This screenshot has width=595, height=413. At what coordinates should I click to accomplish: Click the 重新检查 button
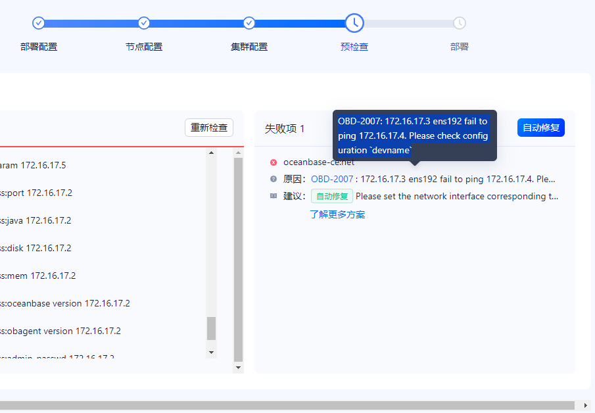point(209,128)
